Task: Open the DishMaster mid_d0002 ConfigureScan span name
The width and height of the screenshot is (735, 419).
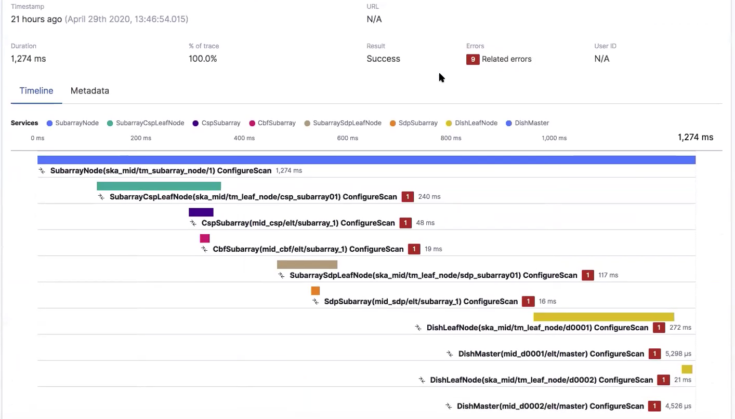Action: [x=550, y=406]
